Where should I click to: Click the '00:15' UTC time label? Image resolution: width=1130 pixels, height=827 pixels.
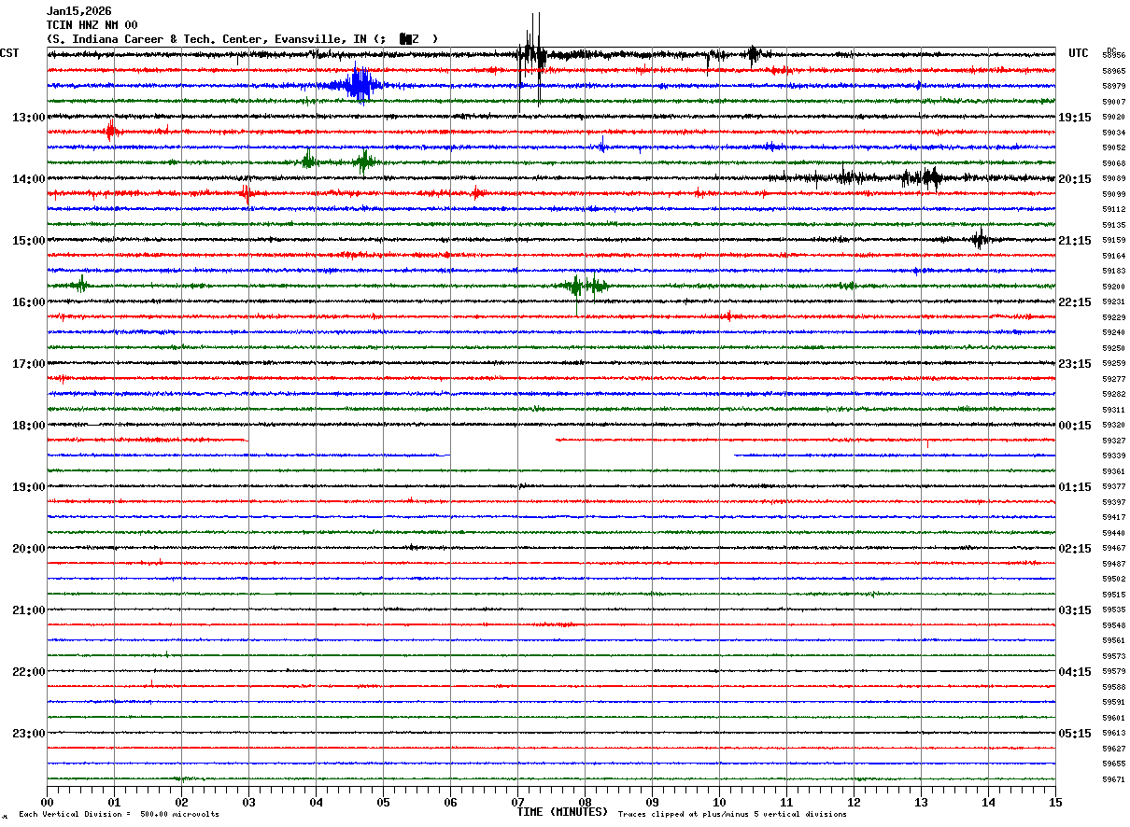(x=1075, y=426)
